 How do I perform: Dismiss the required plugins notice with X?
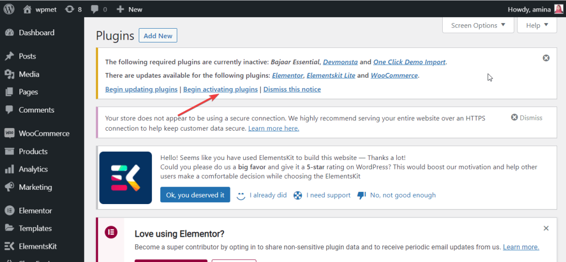pos(546,58)
